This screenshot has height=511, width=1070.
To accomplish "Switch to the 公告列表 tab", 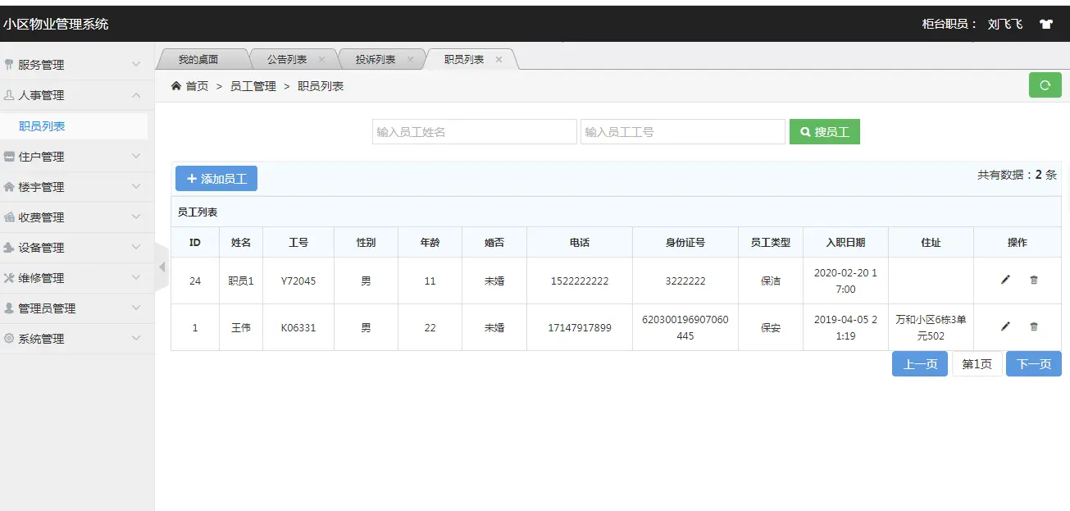I will (288, 59).
